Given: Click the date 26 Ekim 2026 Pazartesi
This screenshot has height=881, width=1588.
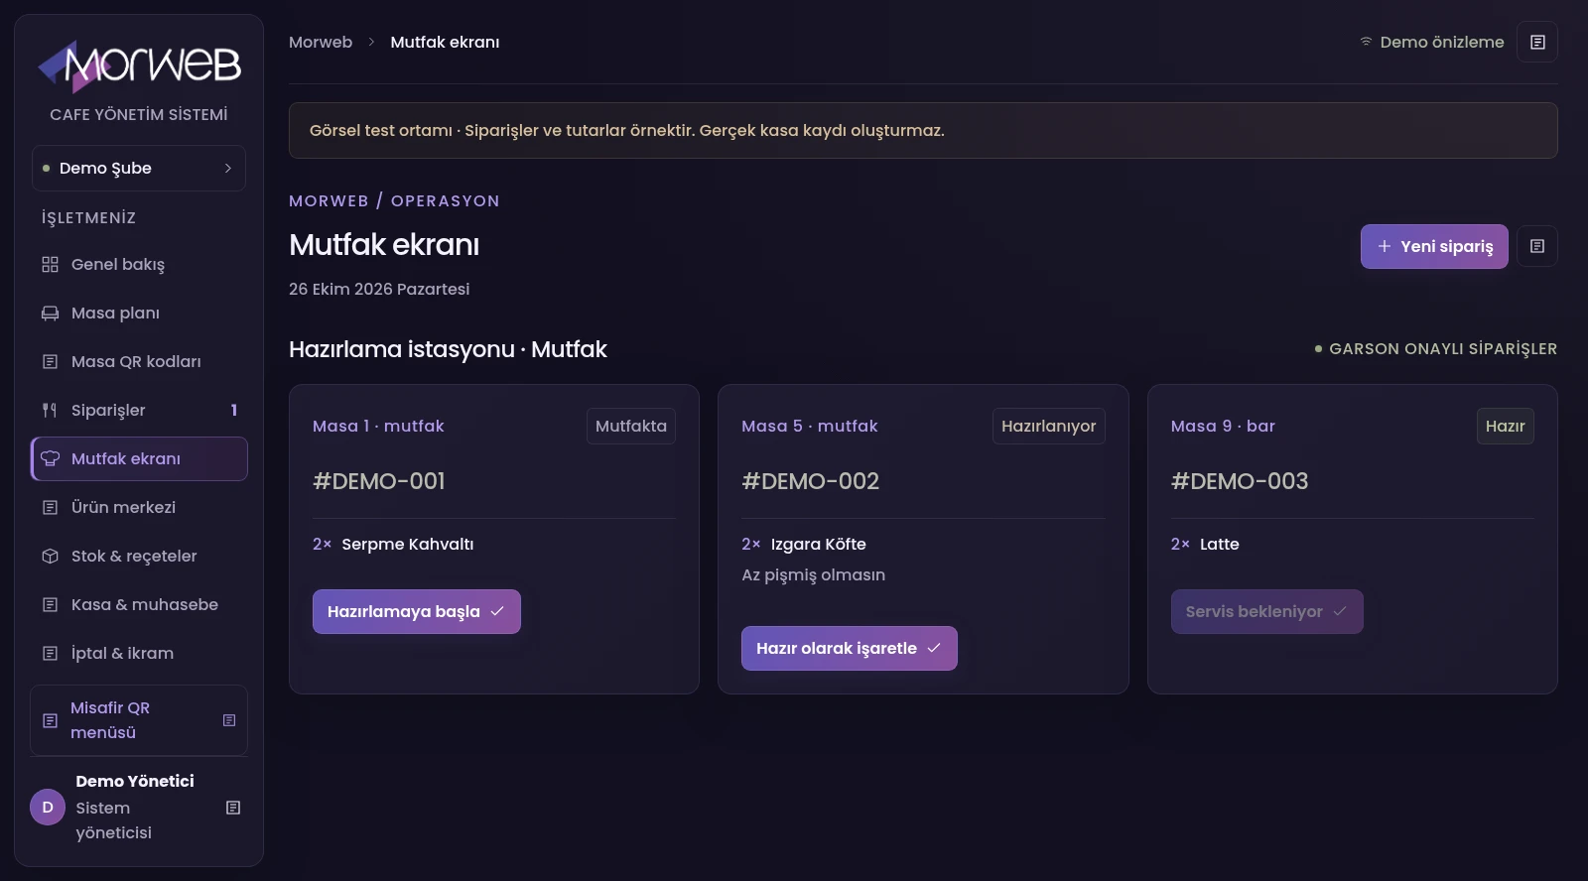Looking at the screenshot, I should click(379, 289).
